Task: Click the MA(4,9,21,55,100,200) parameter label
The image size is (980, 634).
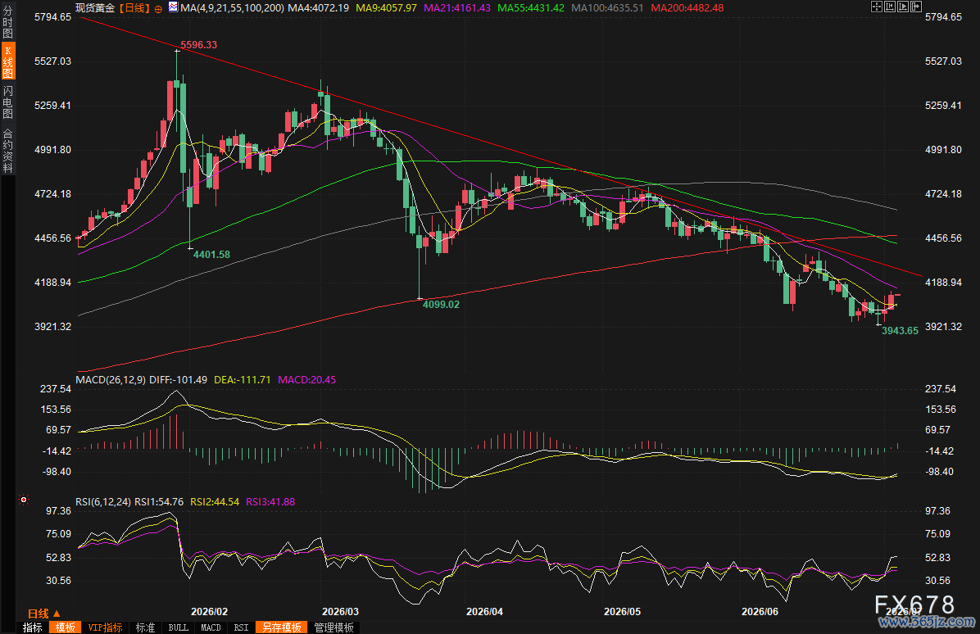Action: coord(232,8)
